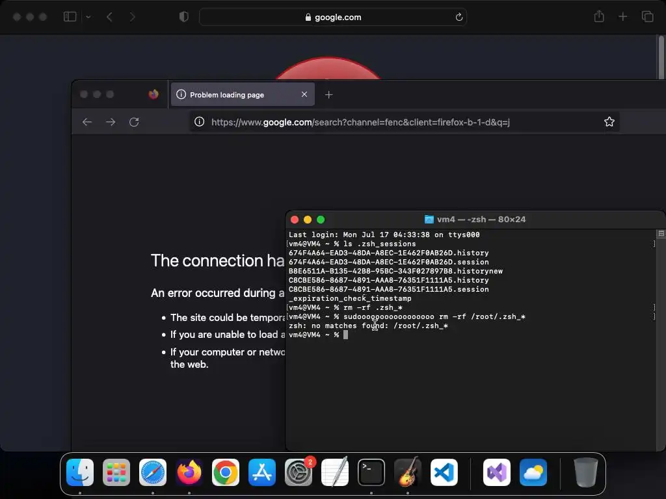This screenshot has height=499, width=666.
Task: Open a new tab in Firefox
Action: [328, 95]
